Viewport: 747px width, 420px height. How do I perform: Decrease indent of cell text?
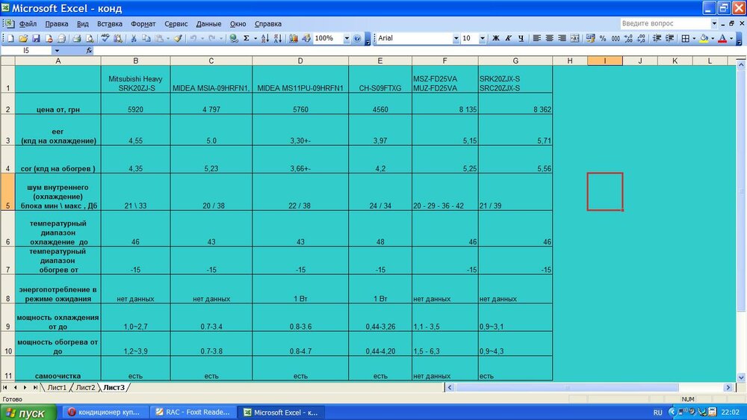click(x=657, y=39)
